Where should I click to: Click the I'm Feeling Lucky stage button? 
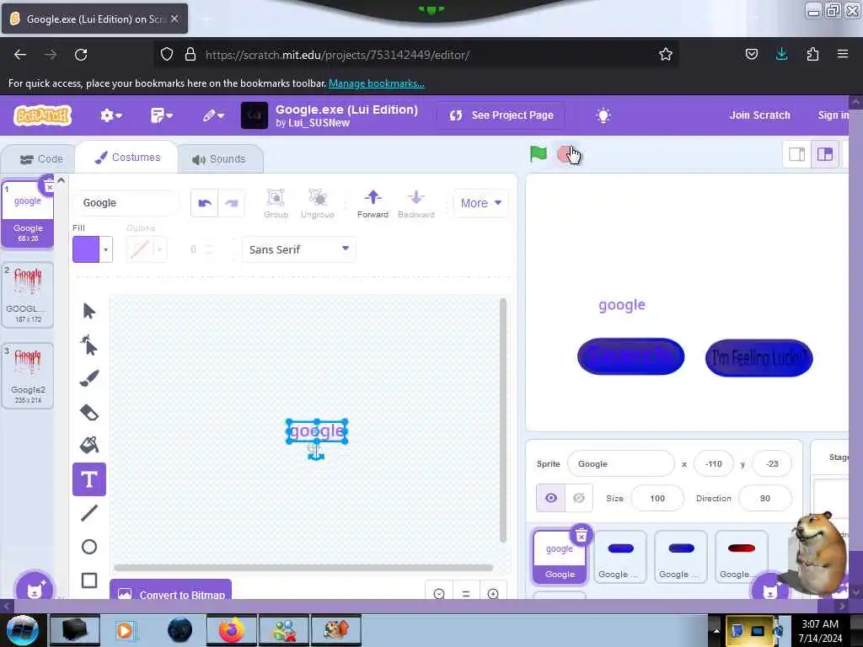coord(759,358)
